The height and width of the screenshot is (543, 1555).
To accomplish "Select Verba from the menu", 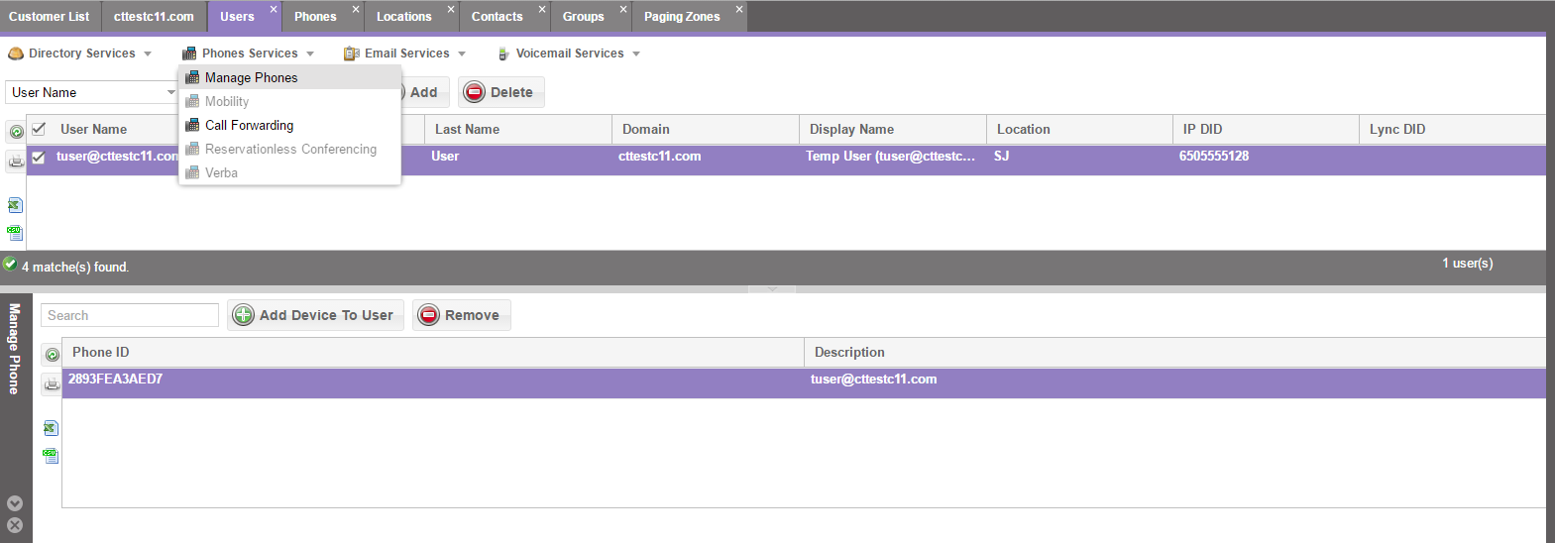I will pyautogui.click(x=289, y=172).
